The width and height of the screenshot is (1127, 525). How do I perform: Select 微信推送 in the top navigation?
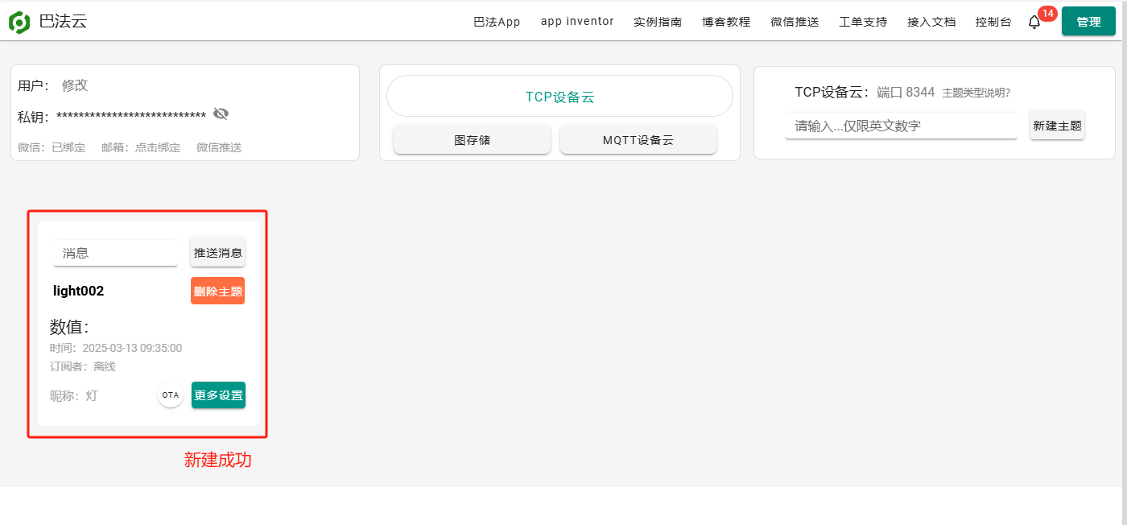point(795,22)
